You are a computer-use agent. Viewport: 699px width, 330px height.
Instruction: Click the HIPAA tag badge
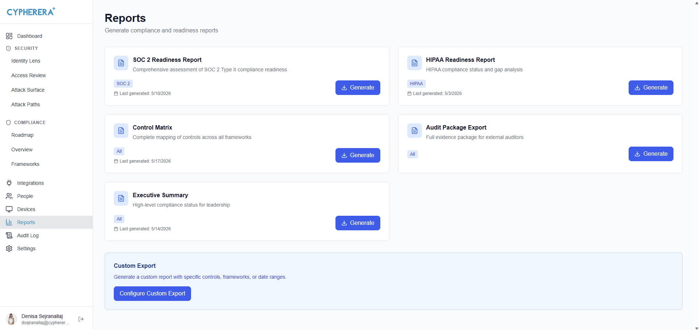click(416, 84)
